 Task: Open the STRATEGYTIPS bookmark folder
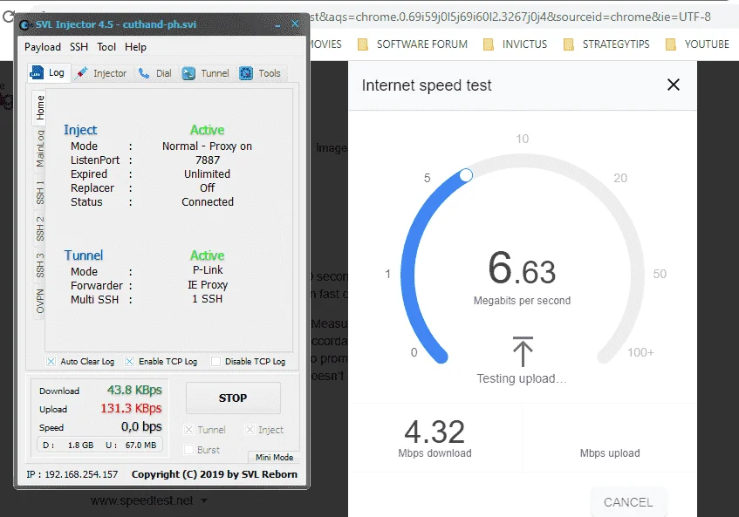pos(606,44)
